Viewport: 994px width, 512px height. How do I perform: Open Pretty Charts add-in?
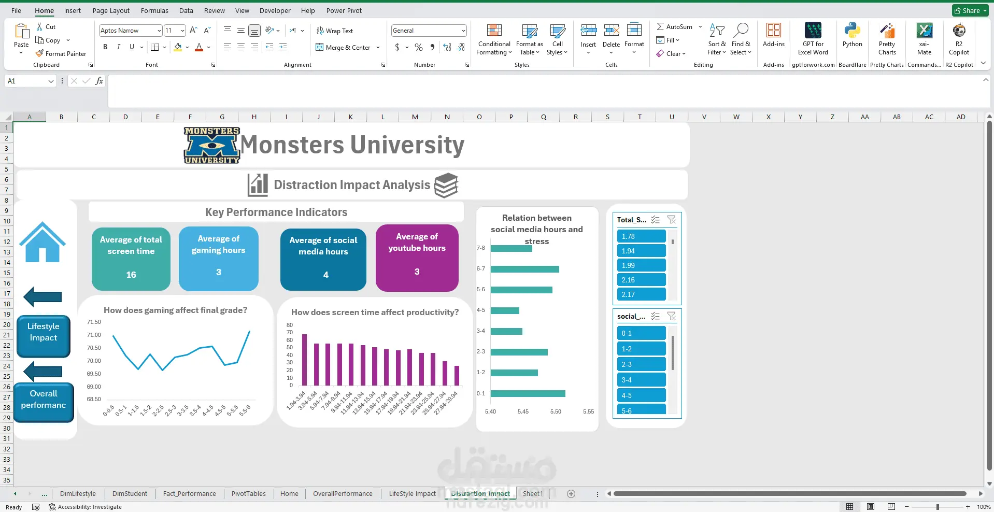pos(887,39)
